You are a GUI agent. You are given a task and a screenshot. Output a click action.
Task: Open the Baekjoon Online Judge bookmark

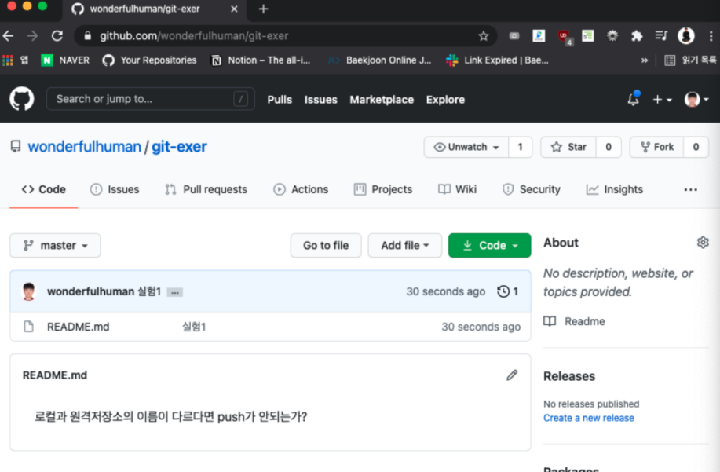pos(379,60)
